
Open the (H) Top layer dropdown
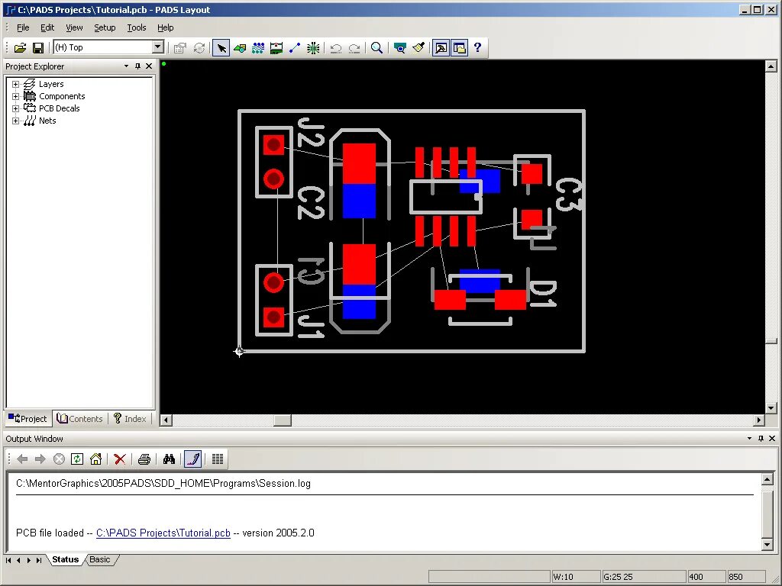pos(157,47)
